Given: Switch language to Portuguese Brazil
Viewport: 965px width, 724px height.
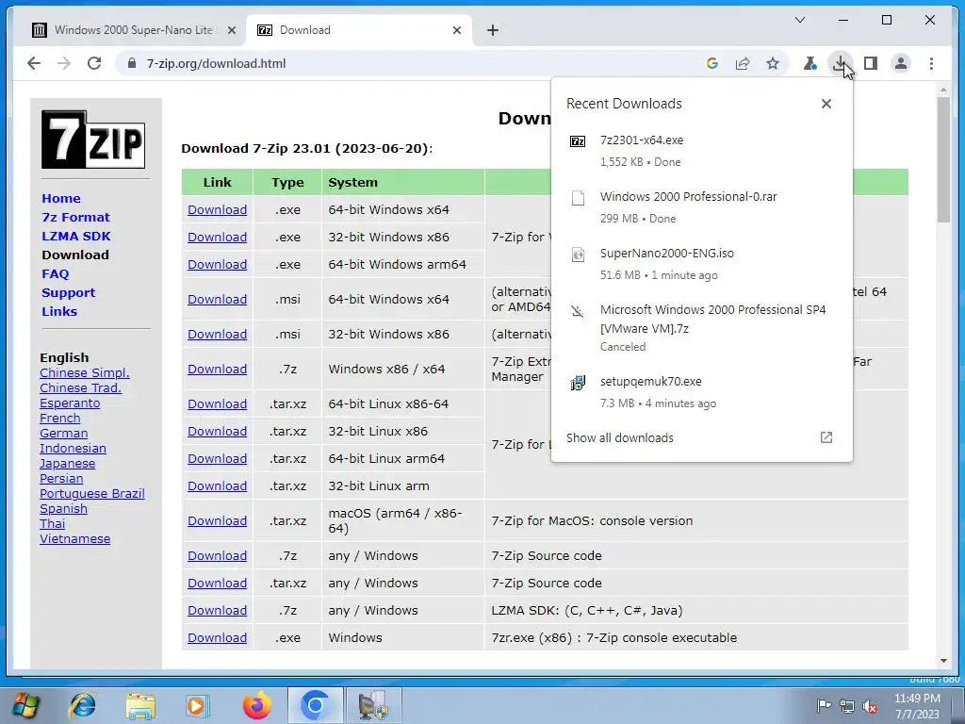Looking at the screenshot, I should pyautogui.click(x=92, y=494).
